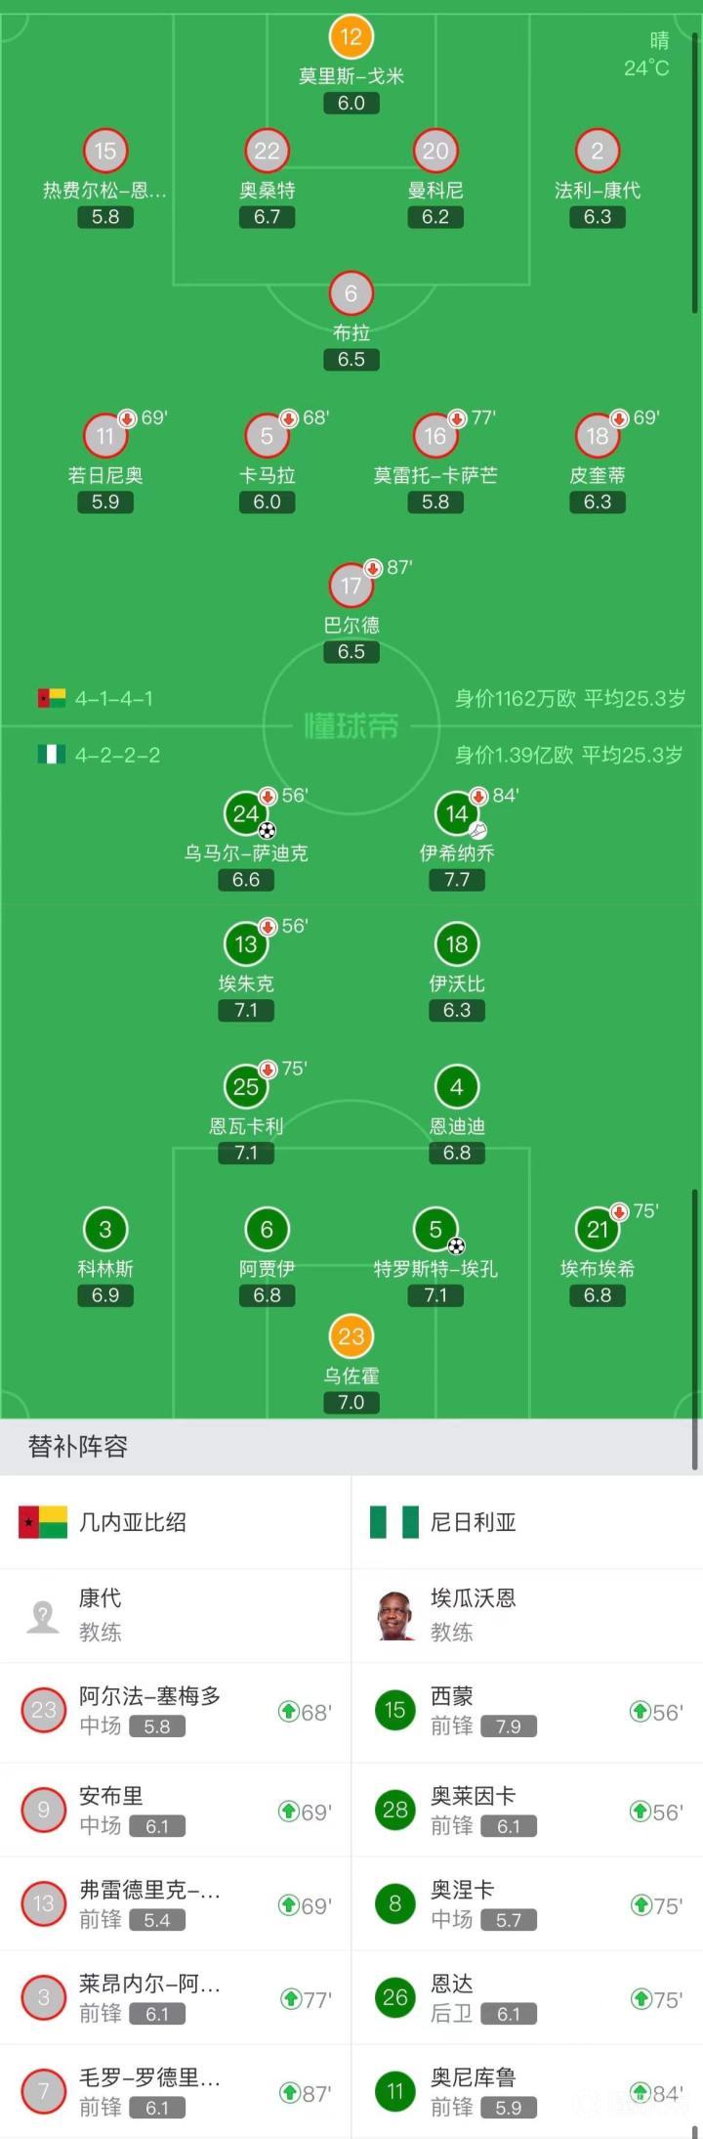Open Nigeria goalkeeper 23 乌佐霍 icon
The image size is (703, 2139).
[x=351, y=1336]
